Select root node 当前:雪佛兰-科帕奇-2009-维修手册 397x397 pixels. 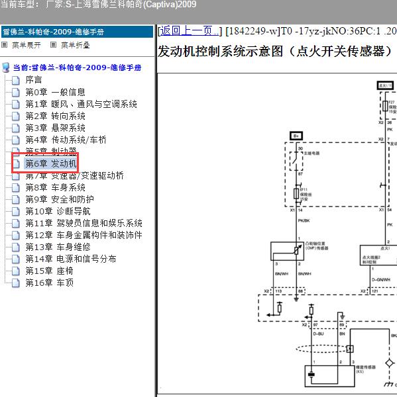pyautogui.click(x=77, y=67)
